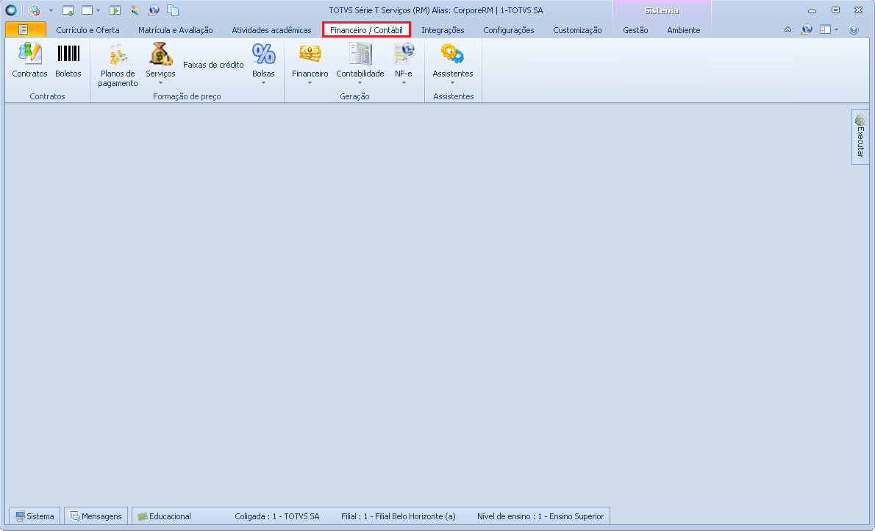
Task: Click the Contabilidade calculator icon
Action: [x=360, y=54]
